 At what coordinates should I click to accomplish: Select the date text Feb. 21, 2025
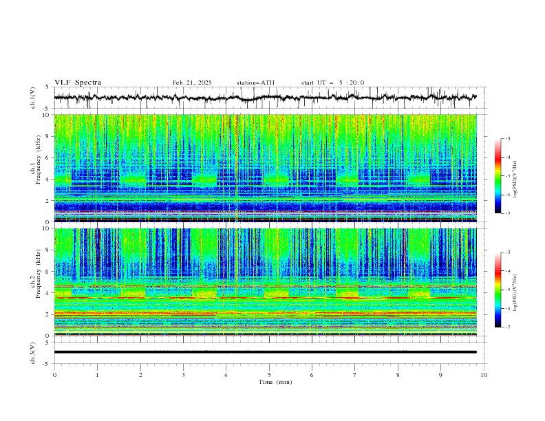coord(192,83)
